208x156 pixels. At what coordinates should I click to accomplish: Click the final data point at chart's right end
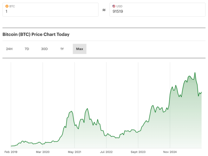(201, 92)
